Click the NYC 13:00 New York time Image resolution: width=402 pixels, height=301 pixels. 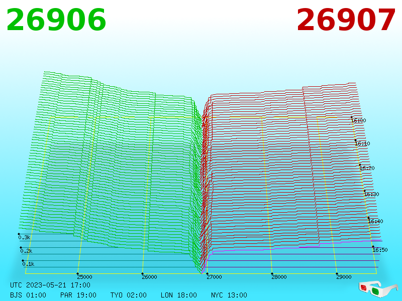tap(229, 295)
